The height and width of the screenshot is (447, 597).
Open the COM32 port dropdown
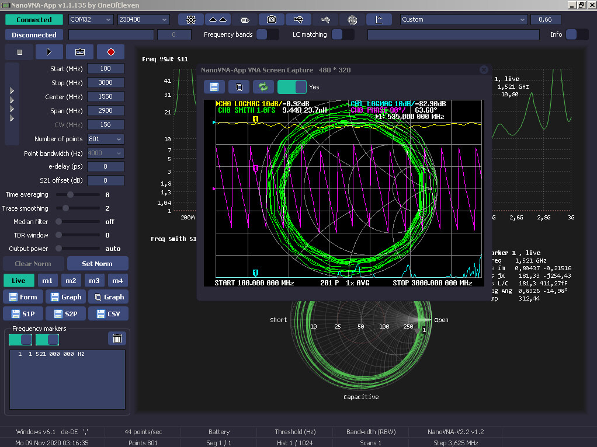[x=91, y=19]
